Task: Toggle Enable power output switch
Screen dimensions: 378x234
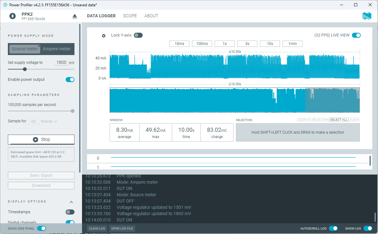Action: 70,80
